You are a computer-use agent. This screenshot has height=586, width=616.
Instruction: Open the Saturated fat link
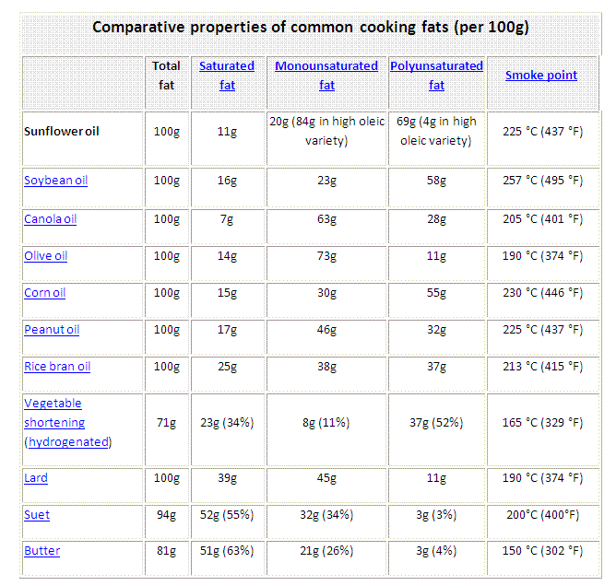coord(227,76)
